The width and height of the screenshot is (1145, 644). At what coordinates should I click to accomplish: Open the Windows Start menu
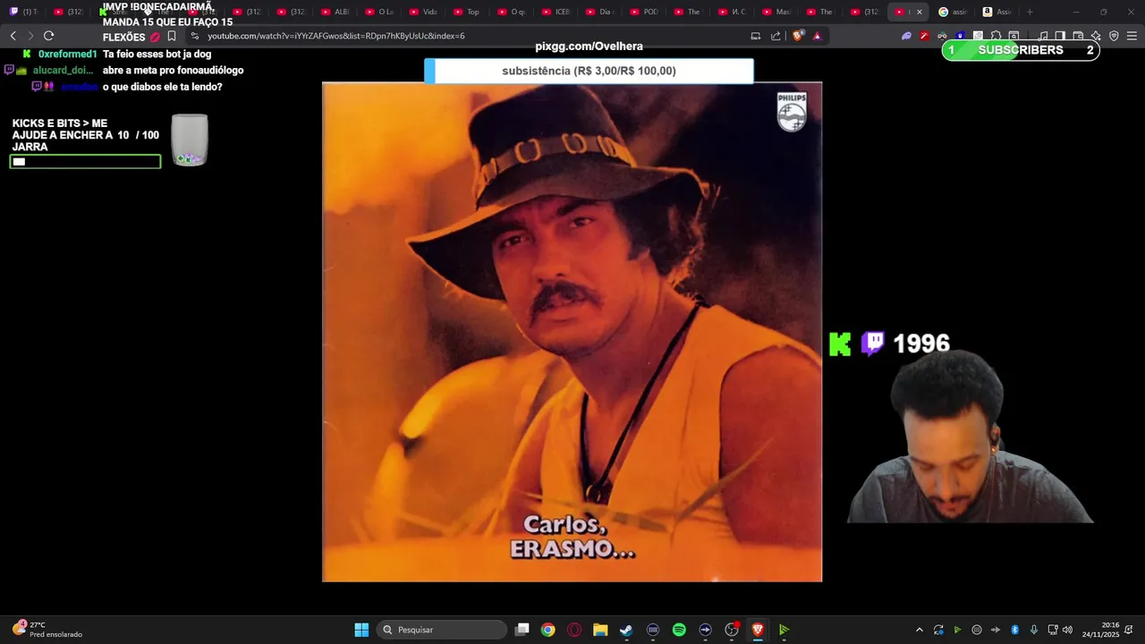361,630
